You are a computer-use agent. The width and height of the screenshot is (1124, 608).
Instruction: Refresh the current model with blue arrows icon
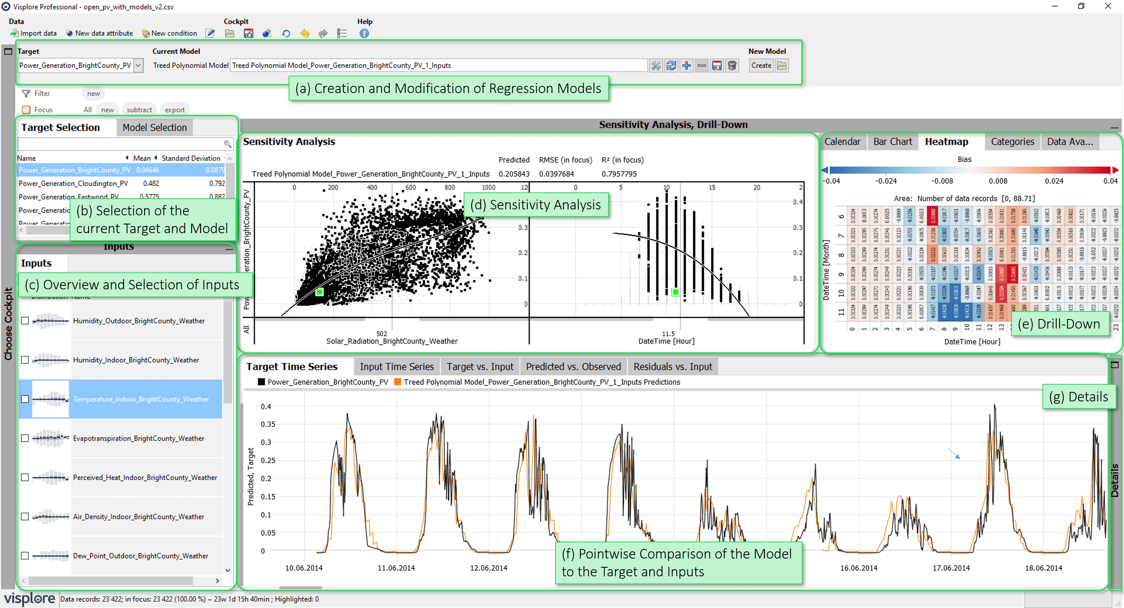point(671,65)
